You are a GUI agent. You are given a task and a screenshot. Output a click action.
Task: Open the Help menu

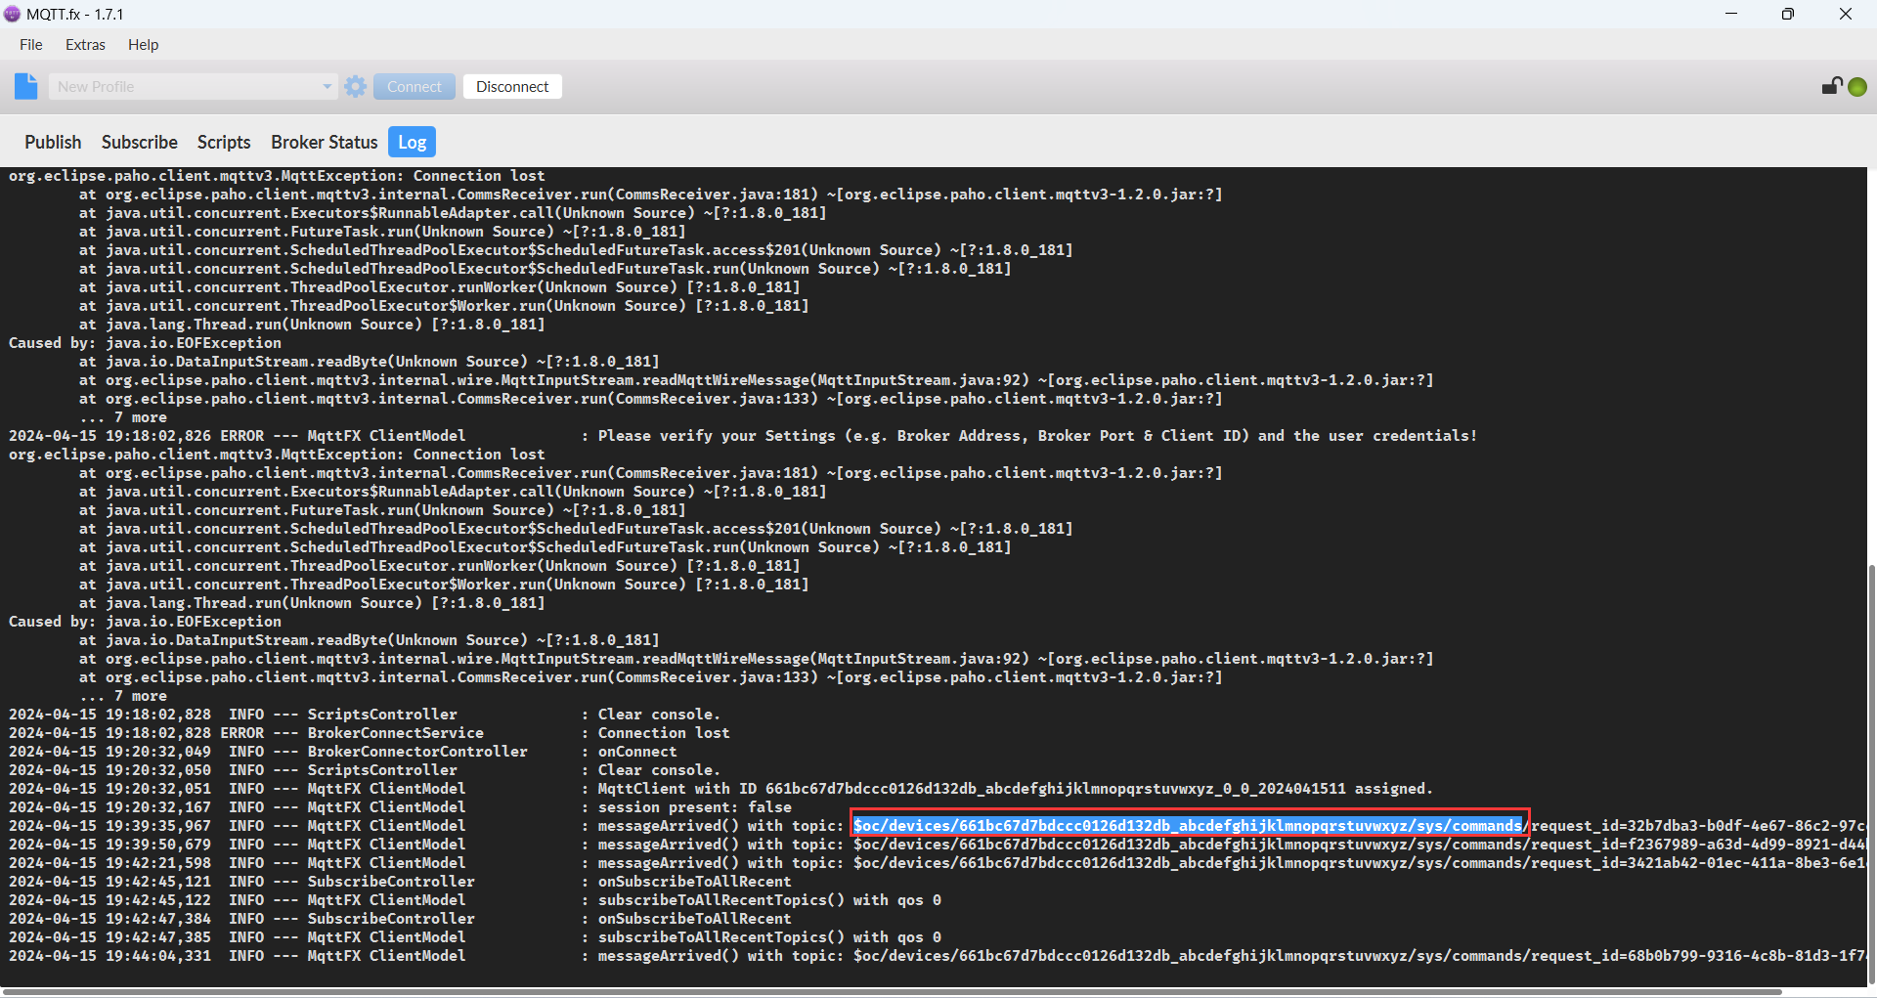click(x=143, y=44)
